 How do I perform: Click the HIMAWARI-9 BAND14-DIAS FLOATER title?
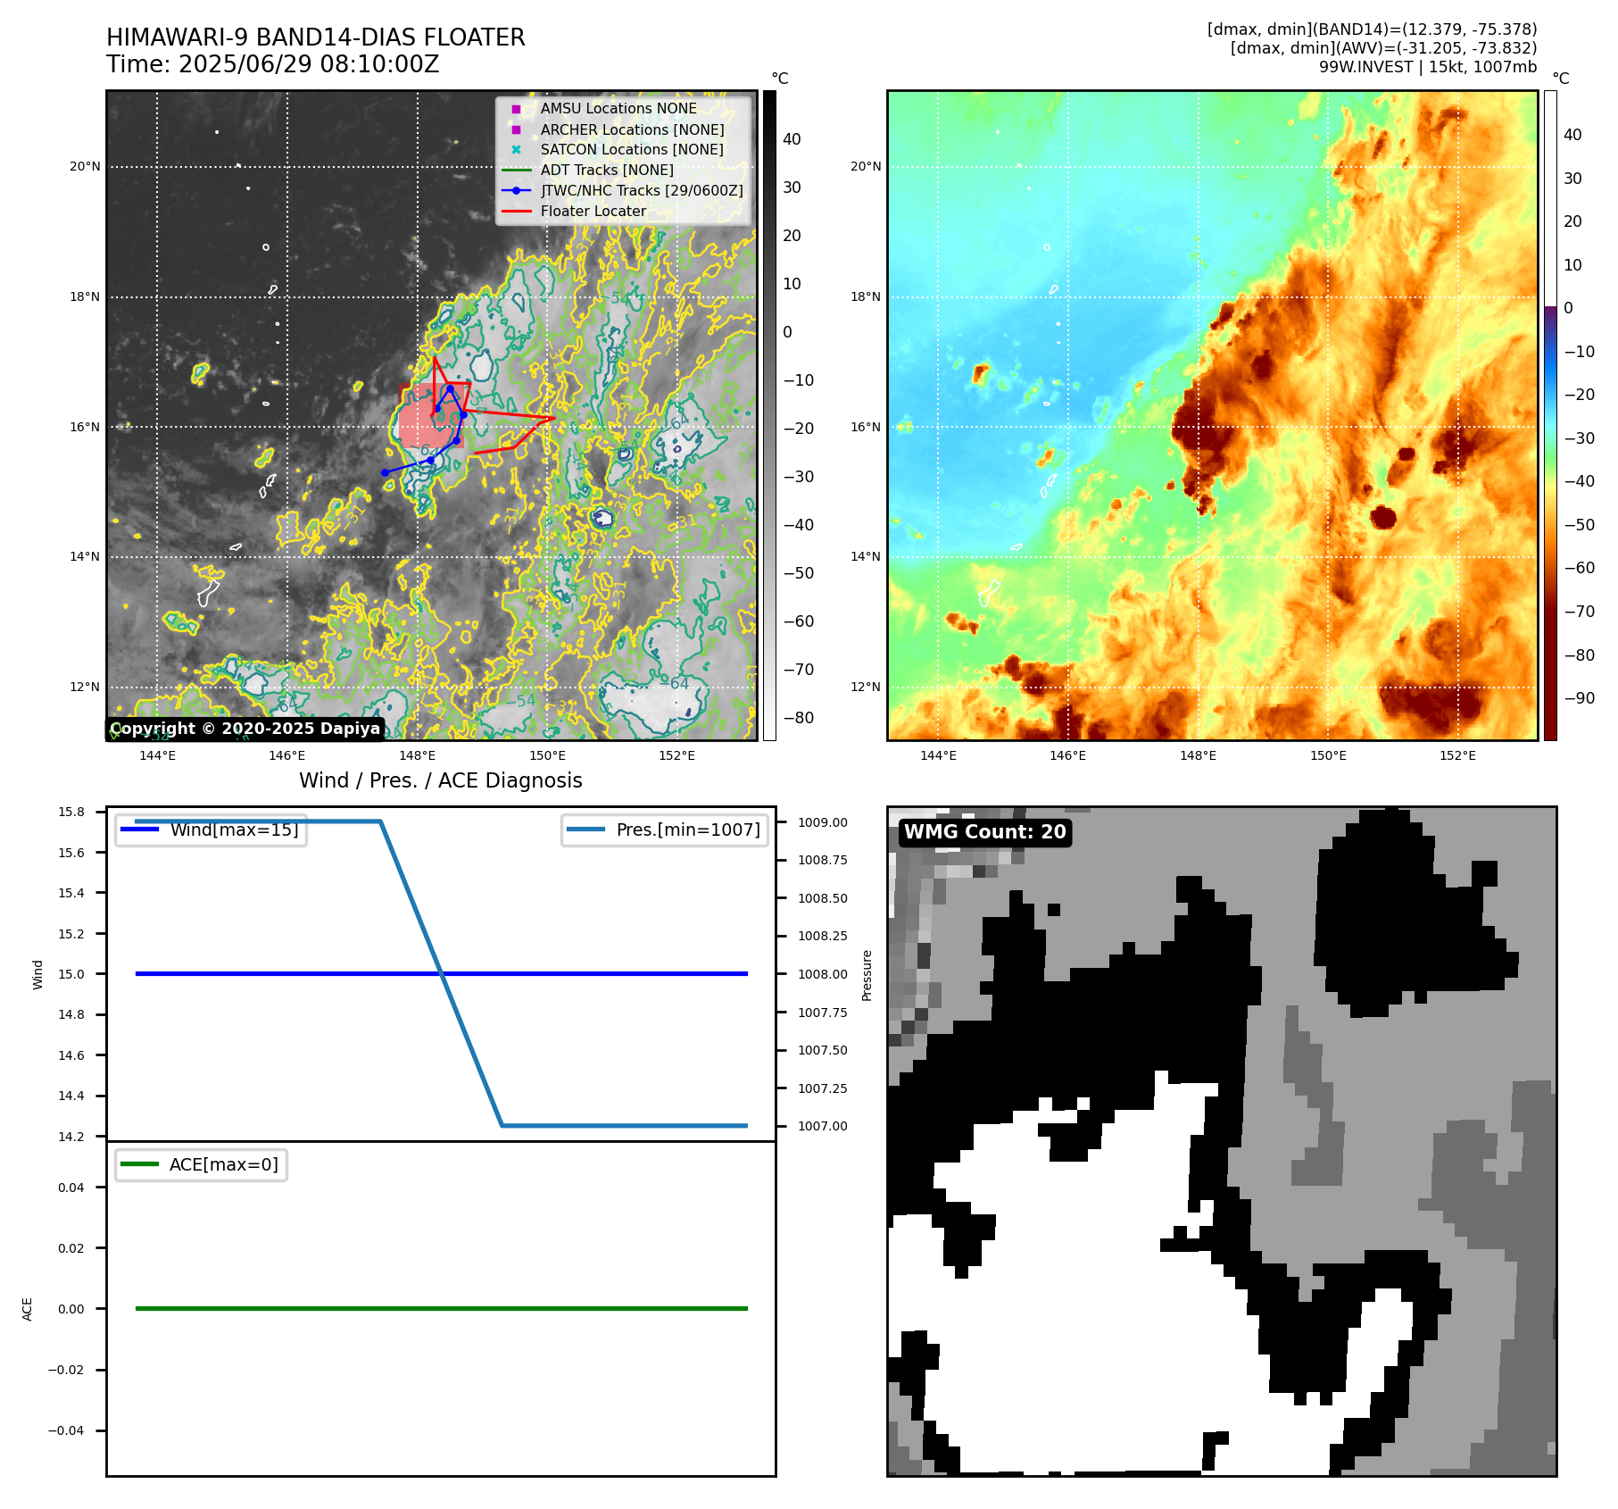pos(316,38)
